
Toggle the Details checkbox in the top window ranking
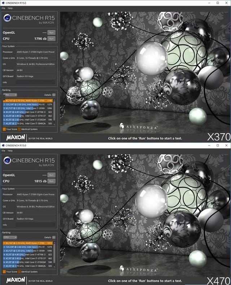point(54,95)
